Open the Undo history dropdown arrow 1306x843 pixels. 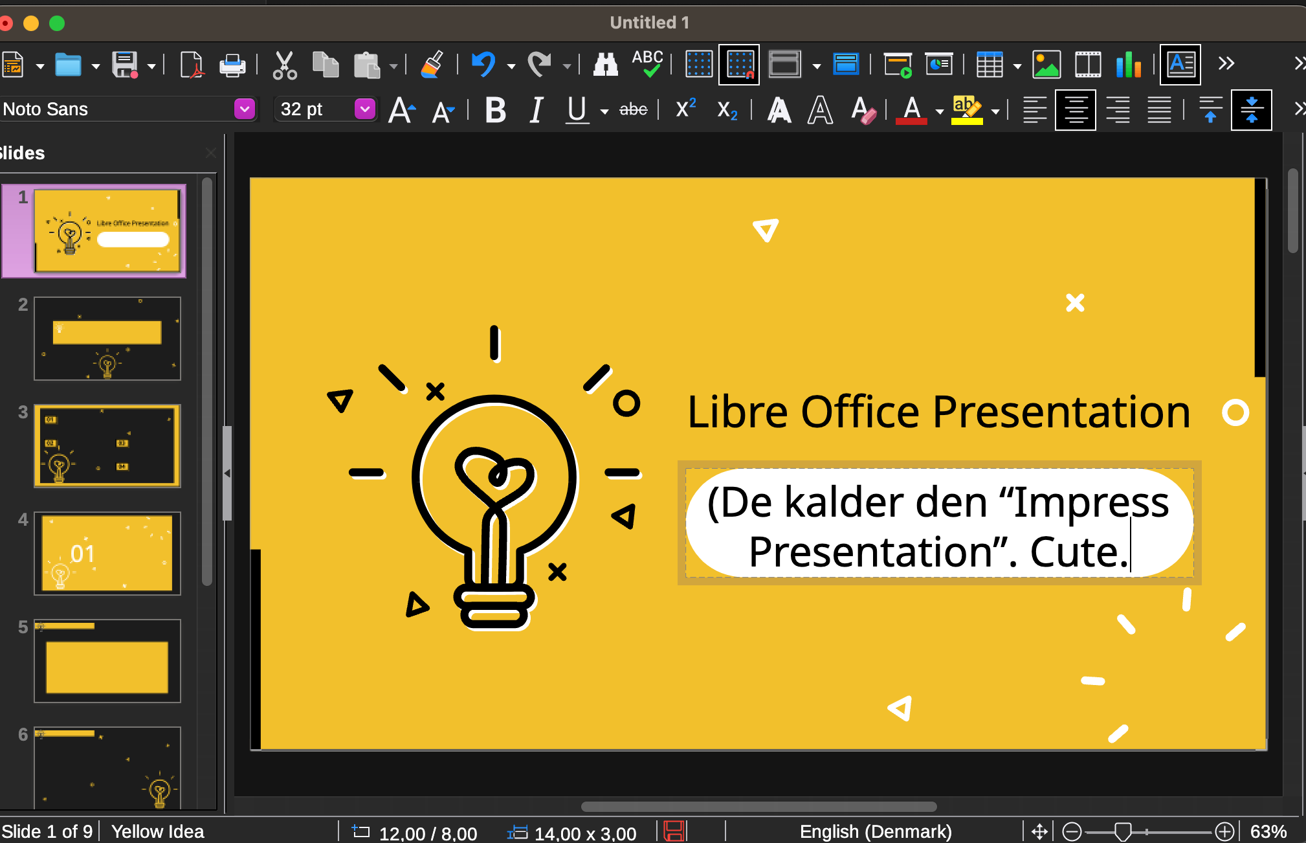511,66
